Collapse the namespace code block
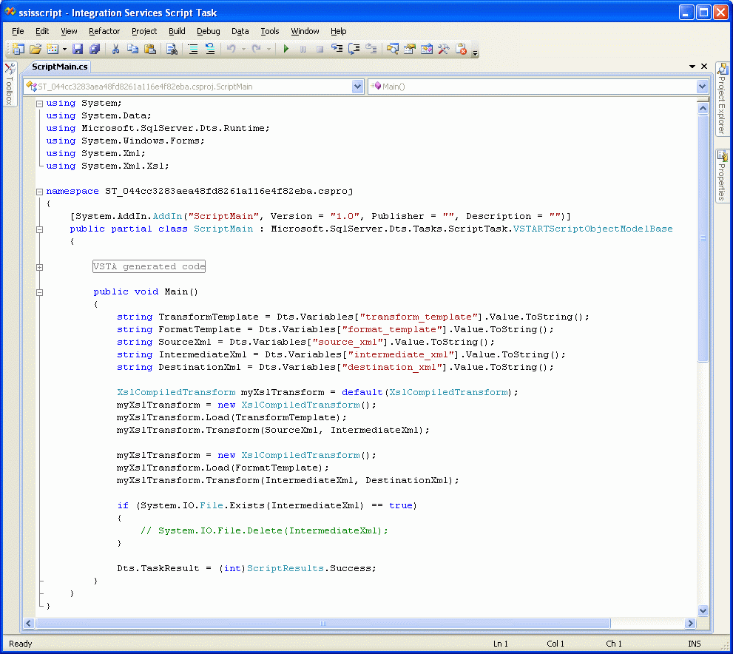Viewport: 733px width, 654px height. click(x=40, y=192)
